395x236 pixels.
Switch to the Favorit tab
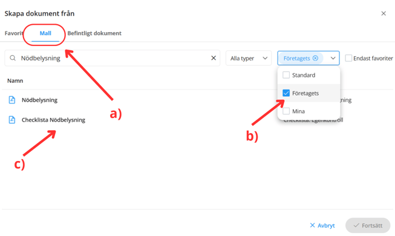tap(14, 33)
